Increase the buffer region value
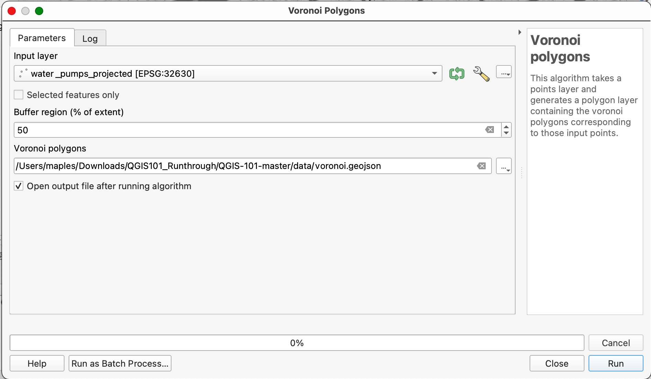 click(506, 127)
